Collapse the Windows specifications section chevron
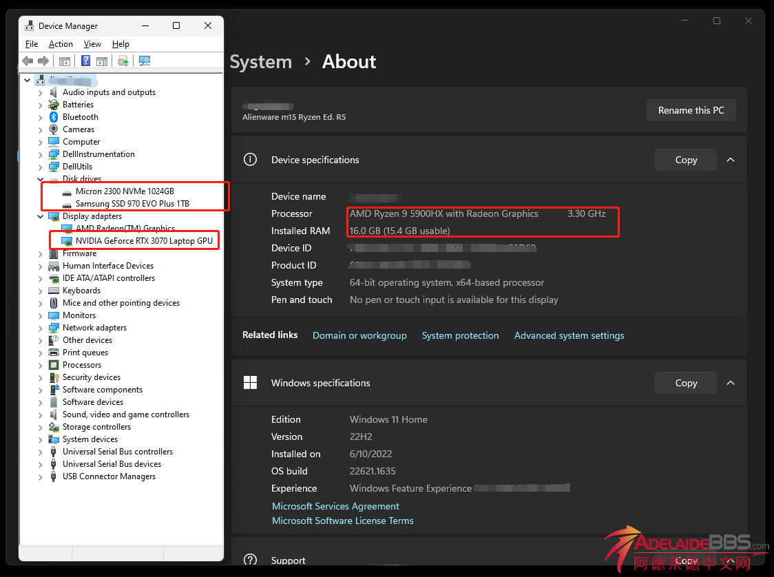The height and width of the screenshot is (577, 774). 731,383
